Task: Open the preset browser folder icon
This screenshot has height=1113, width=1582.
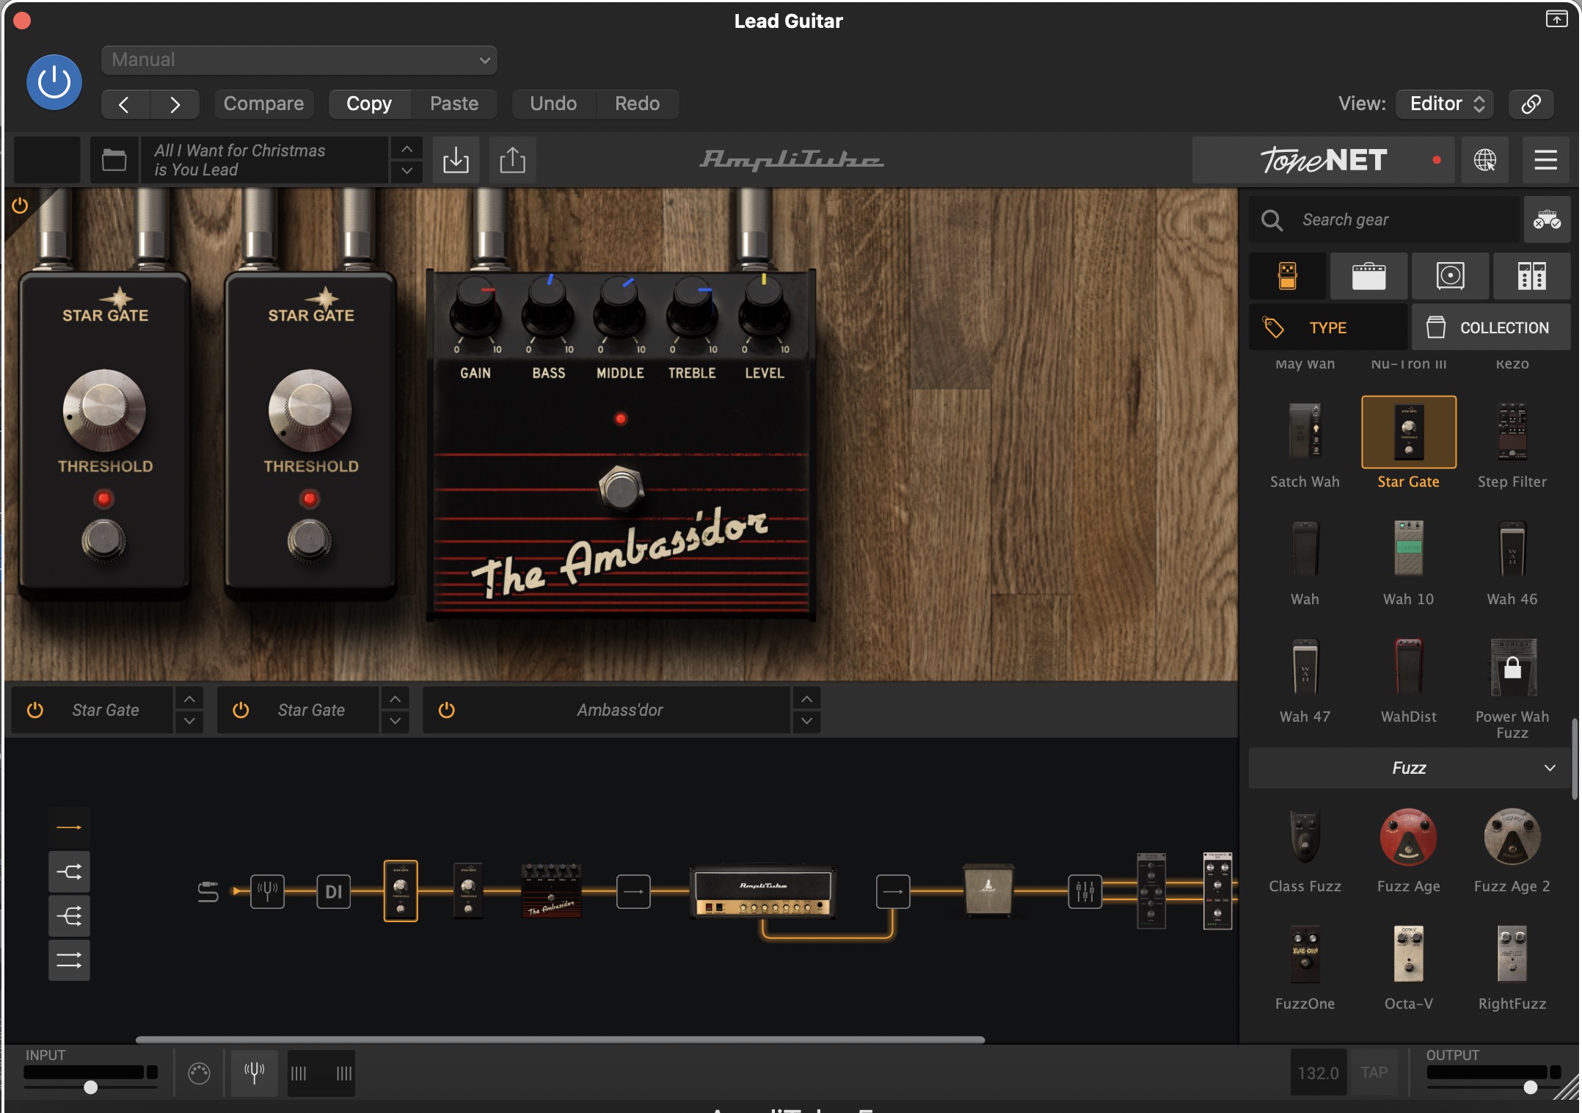Action: tap(114, 160)
